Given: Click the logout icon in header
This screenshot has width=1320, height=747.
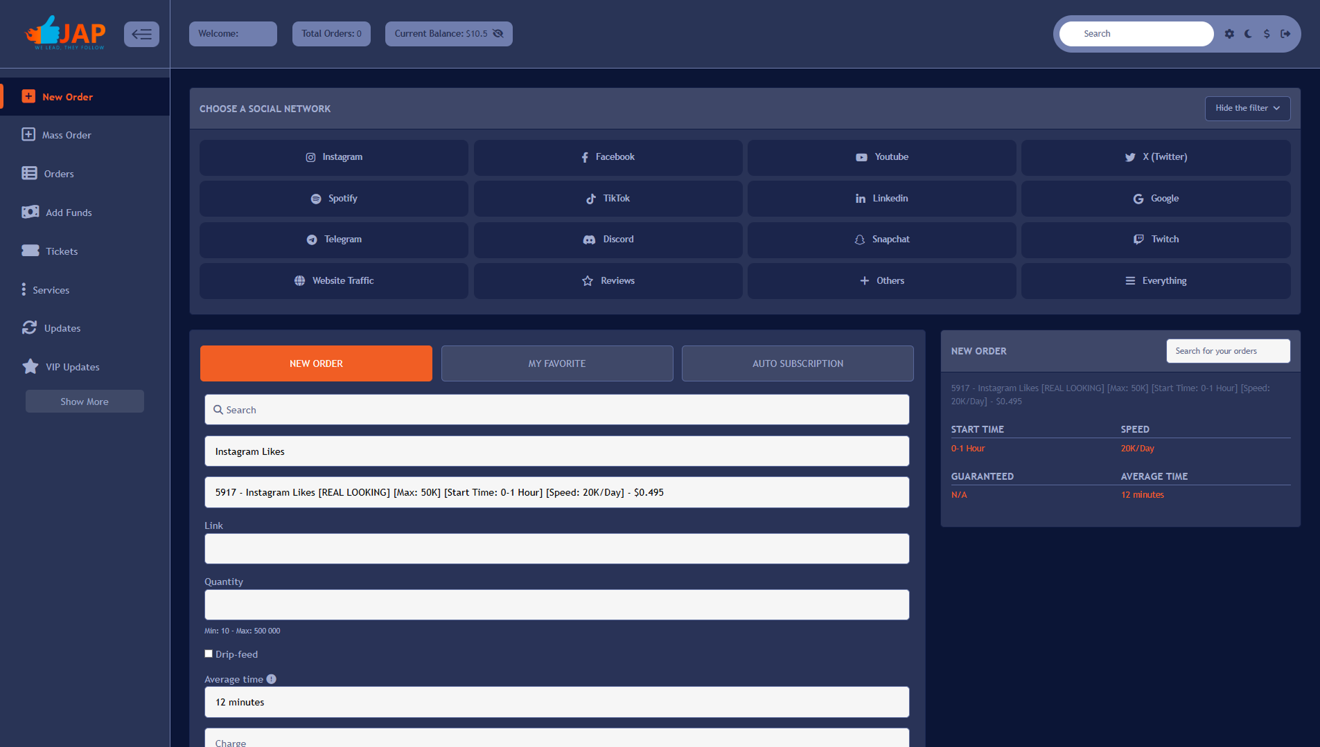Looking at the screenshot, I should click(x=1285, y=33).
